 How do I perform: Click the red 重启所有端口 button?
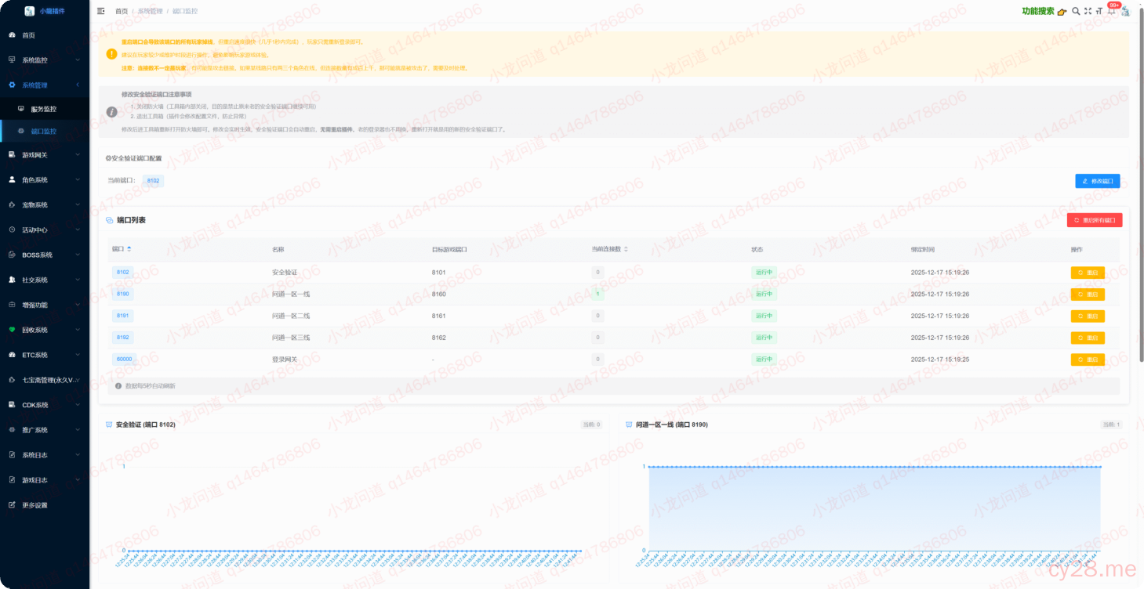[x=1094, y=220]
